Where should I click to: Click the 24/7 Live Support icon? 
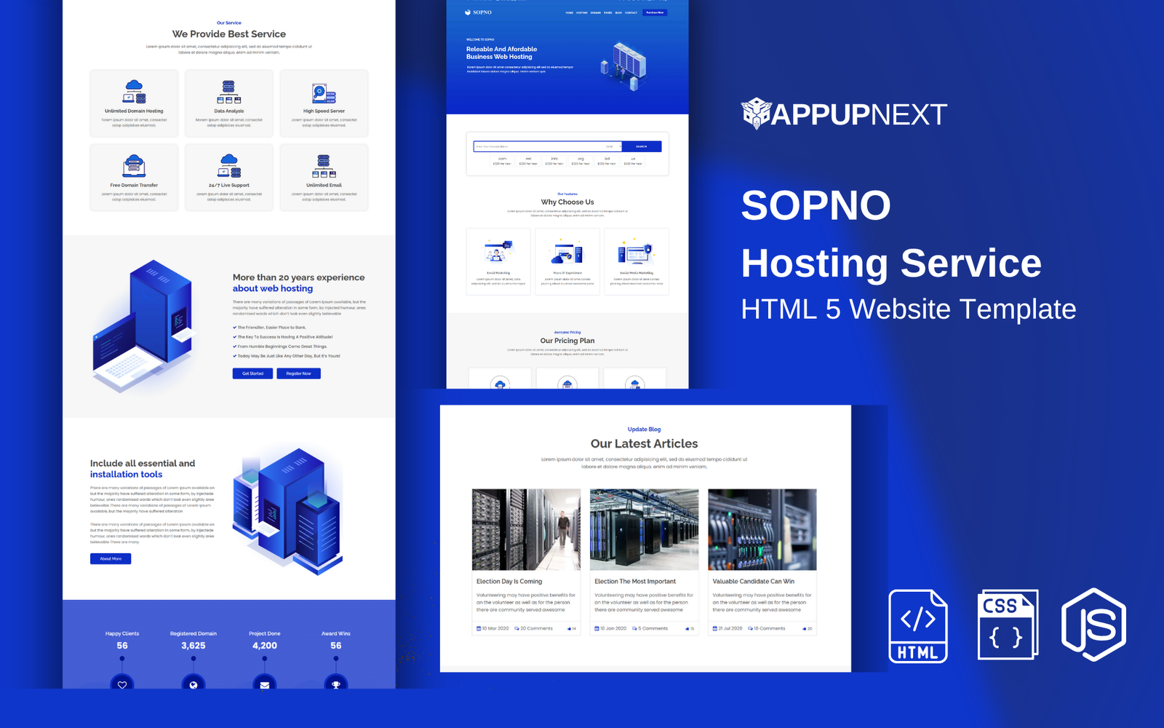229,166
